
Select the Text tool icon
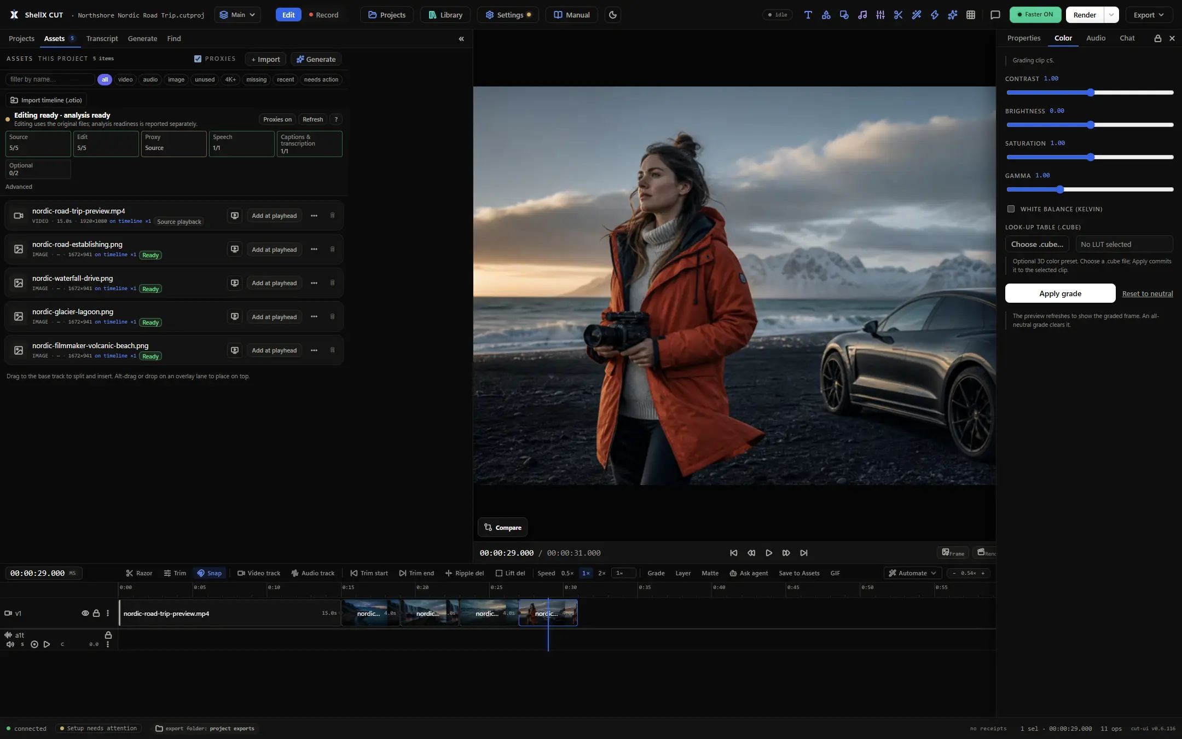[808, 15]
